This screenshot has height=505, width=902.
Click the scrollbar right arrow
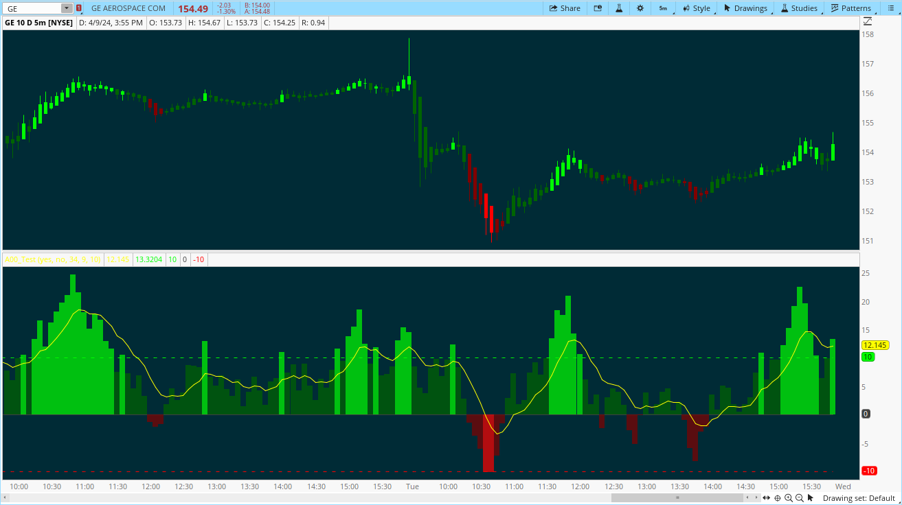coord(757,497)
